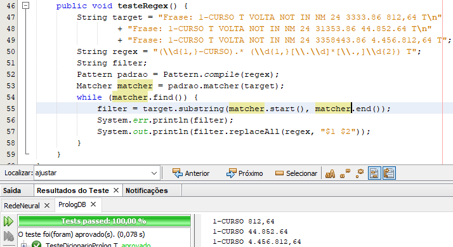Switch to the Saída tab
Screen dimensions: 453x247
tap(12, 190)
